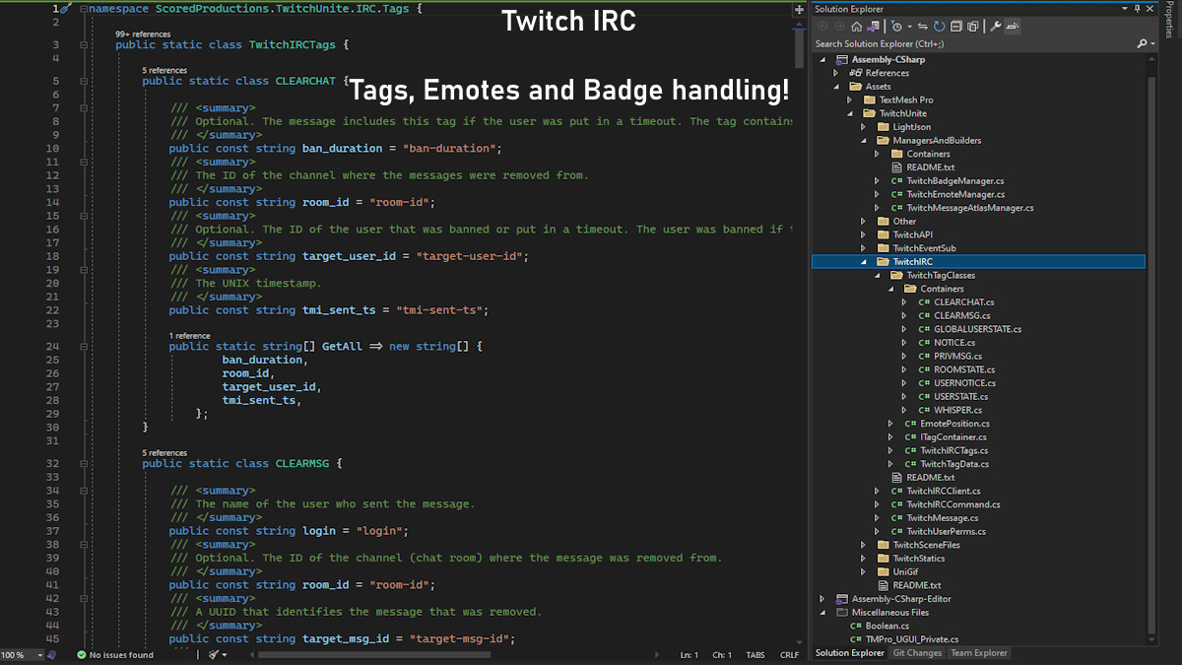Select PRIVMSG.cs in the tree
The height and width of the screenshot is (665, 1182).
tap(957, 356)
